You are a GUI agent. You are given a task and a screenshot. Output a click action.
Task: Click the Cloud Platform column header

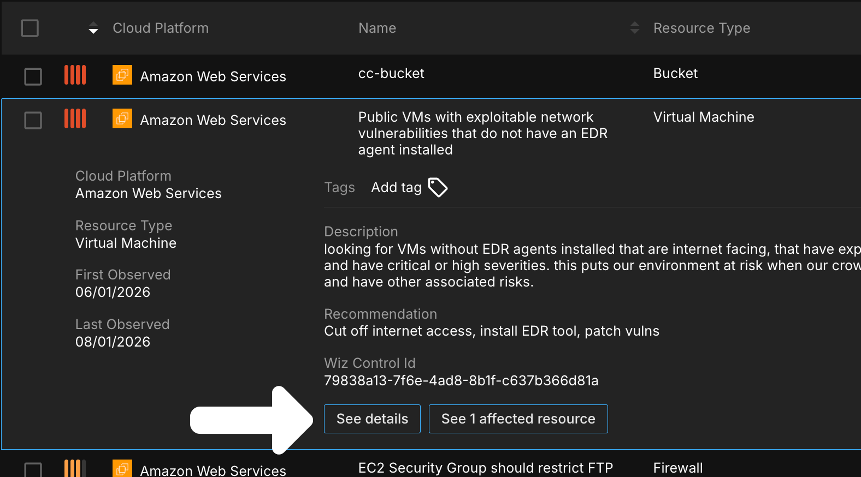pyautogui.click(x=161, y=28)
